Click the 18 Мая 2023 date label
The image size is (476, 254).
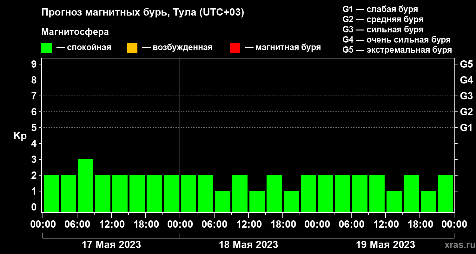tap(248, 244)
